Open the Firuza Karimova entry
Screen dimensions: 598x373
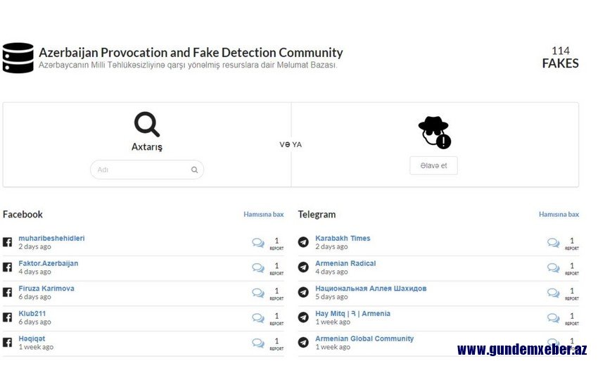click(46, 289)
